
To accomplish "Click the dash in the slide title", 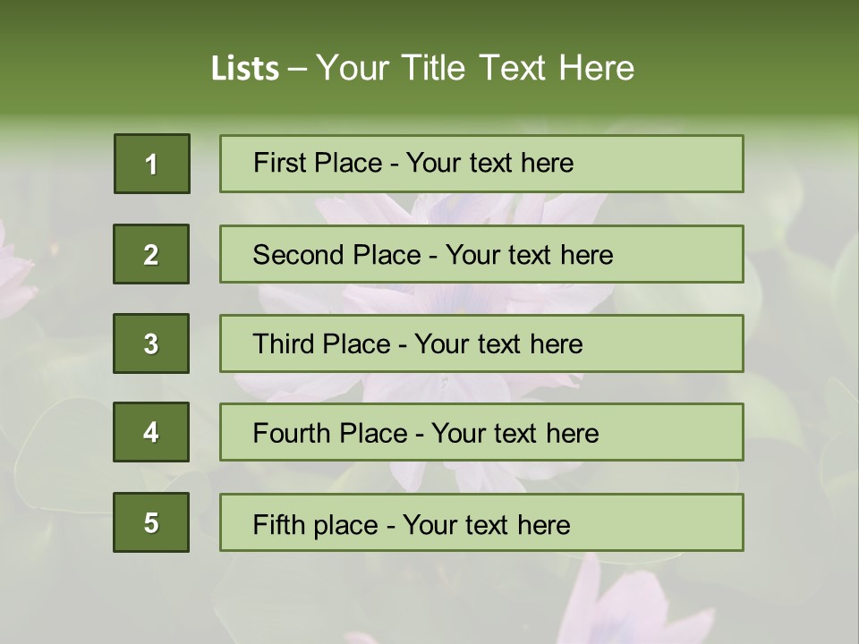I will 298,69.
